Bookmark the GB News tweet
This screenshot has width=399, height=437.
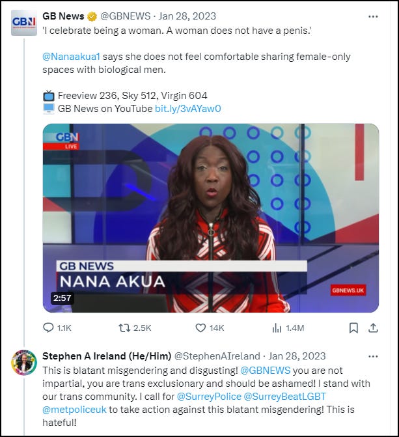click(353, 328)
